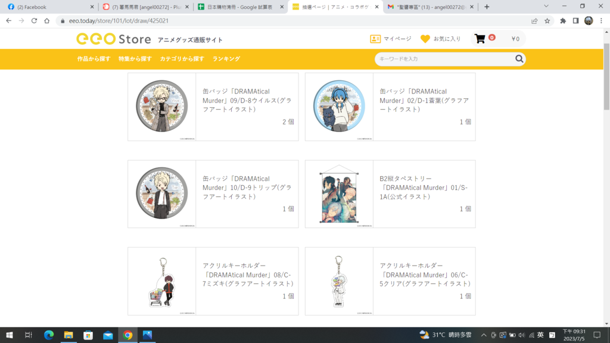The image size is (610, 343).
Task: Click 缶バッジ 10/D-9トリップ item title
Action: pyautogui.click(x=247, y=188)
